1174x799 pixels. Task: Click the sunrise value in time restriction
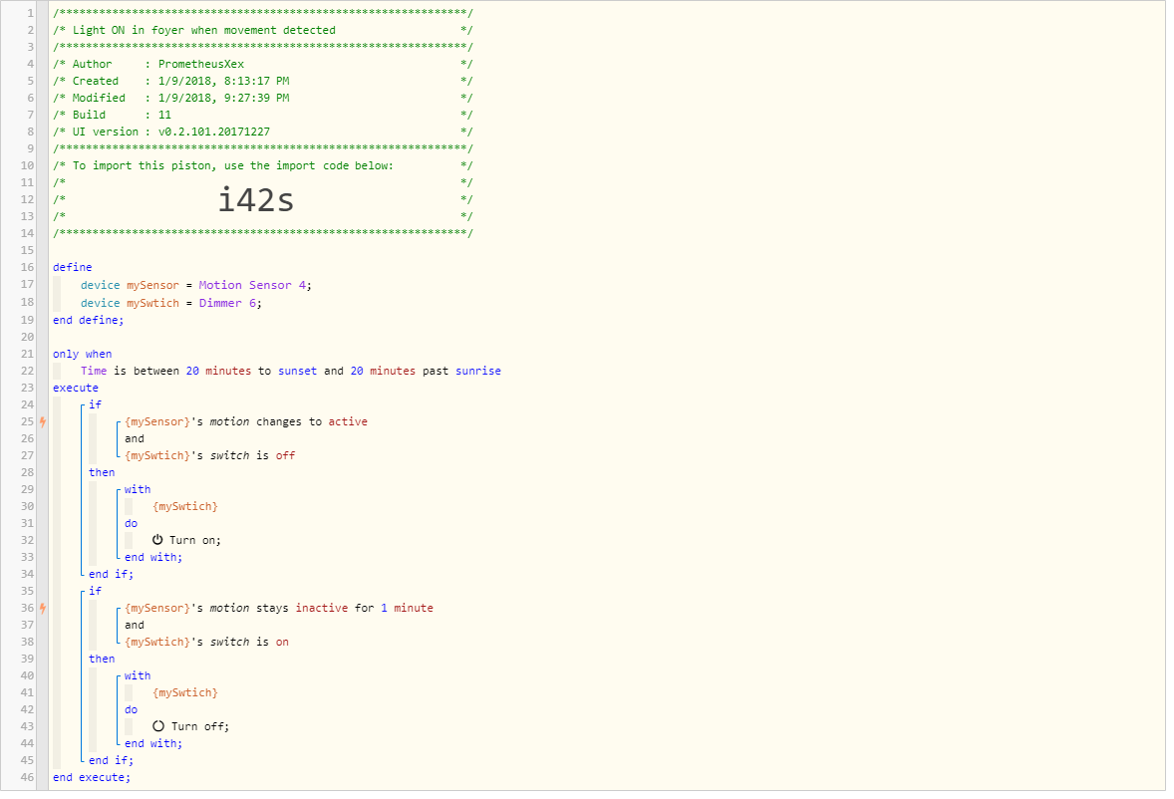coord(478,371)
